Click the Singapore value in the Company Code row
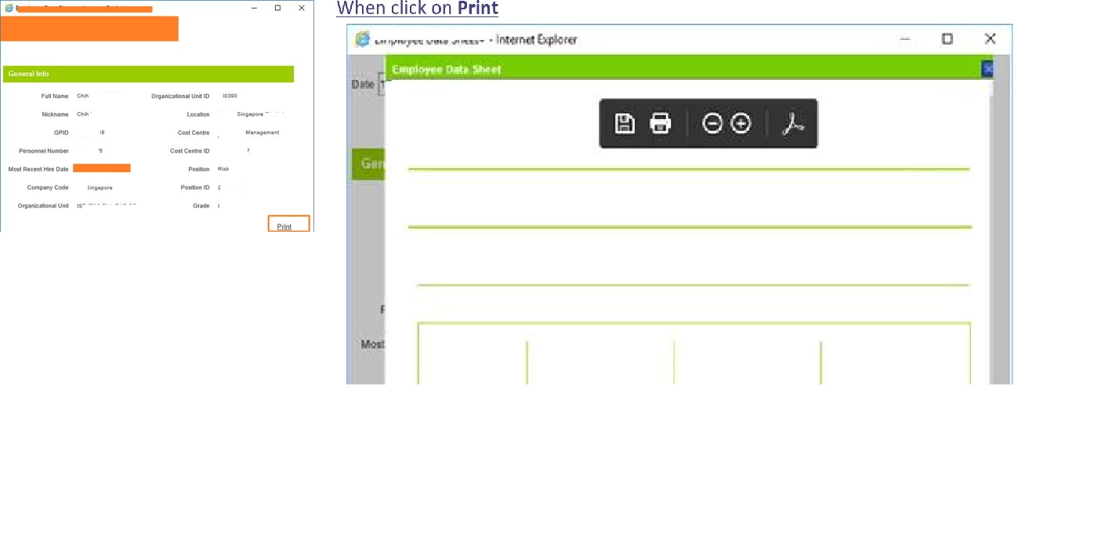The width and height of the screenshot is (1101, 548). [x=100, y=188]
